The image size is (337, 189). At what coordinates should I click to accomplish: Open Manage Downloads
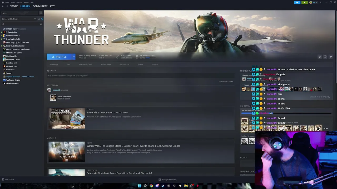coord(167,180)
